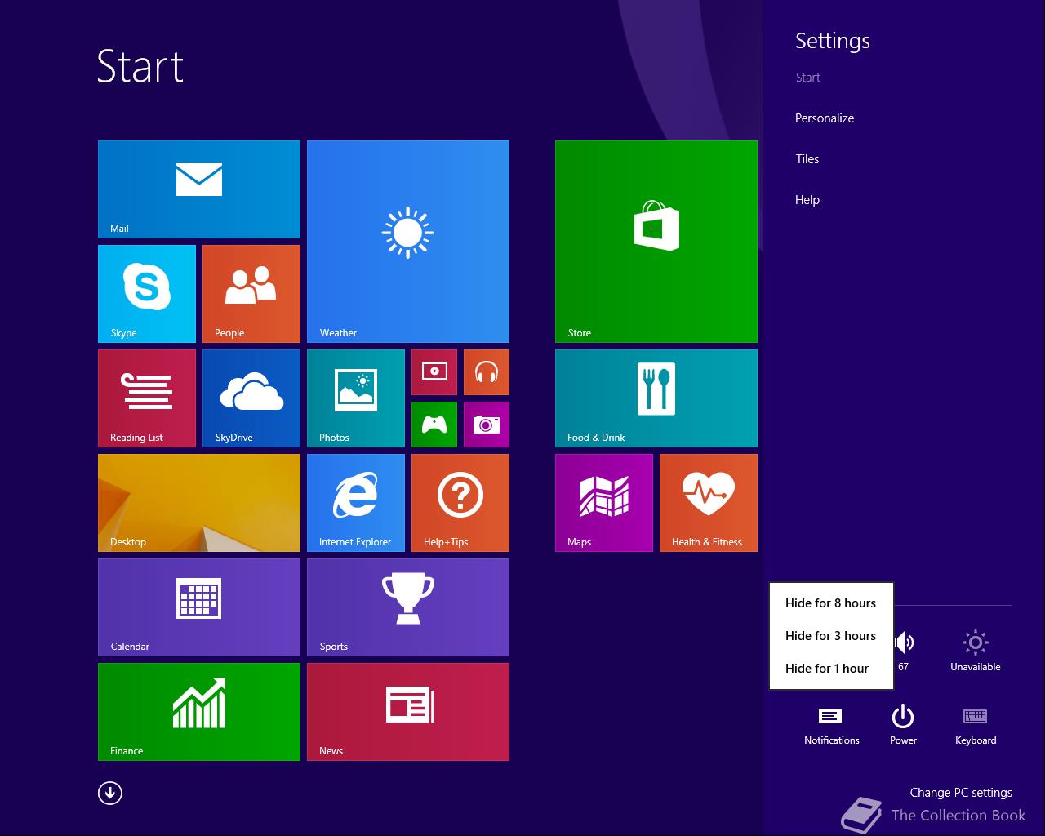1045x836 pixels.
Task: Launch the Internet Explorer tile
Action: (356, 503)
